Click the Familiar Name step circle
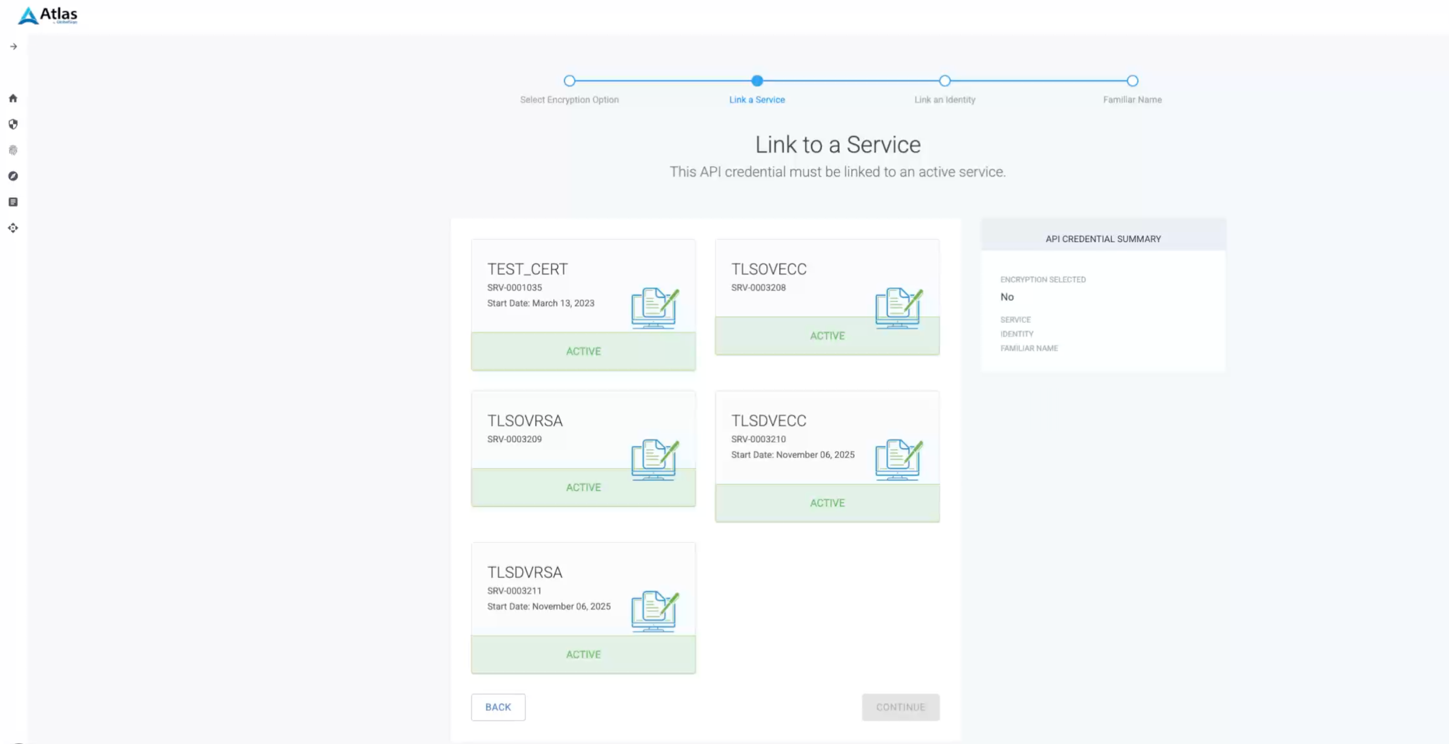1449x744 pixels. click(x=1132, y=81)
